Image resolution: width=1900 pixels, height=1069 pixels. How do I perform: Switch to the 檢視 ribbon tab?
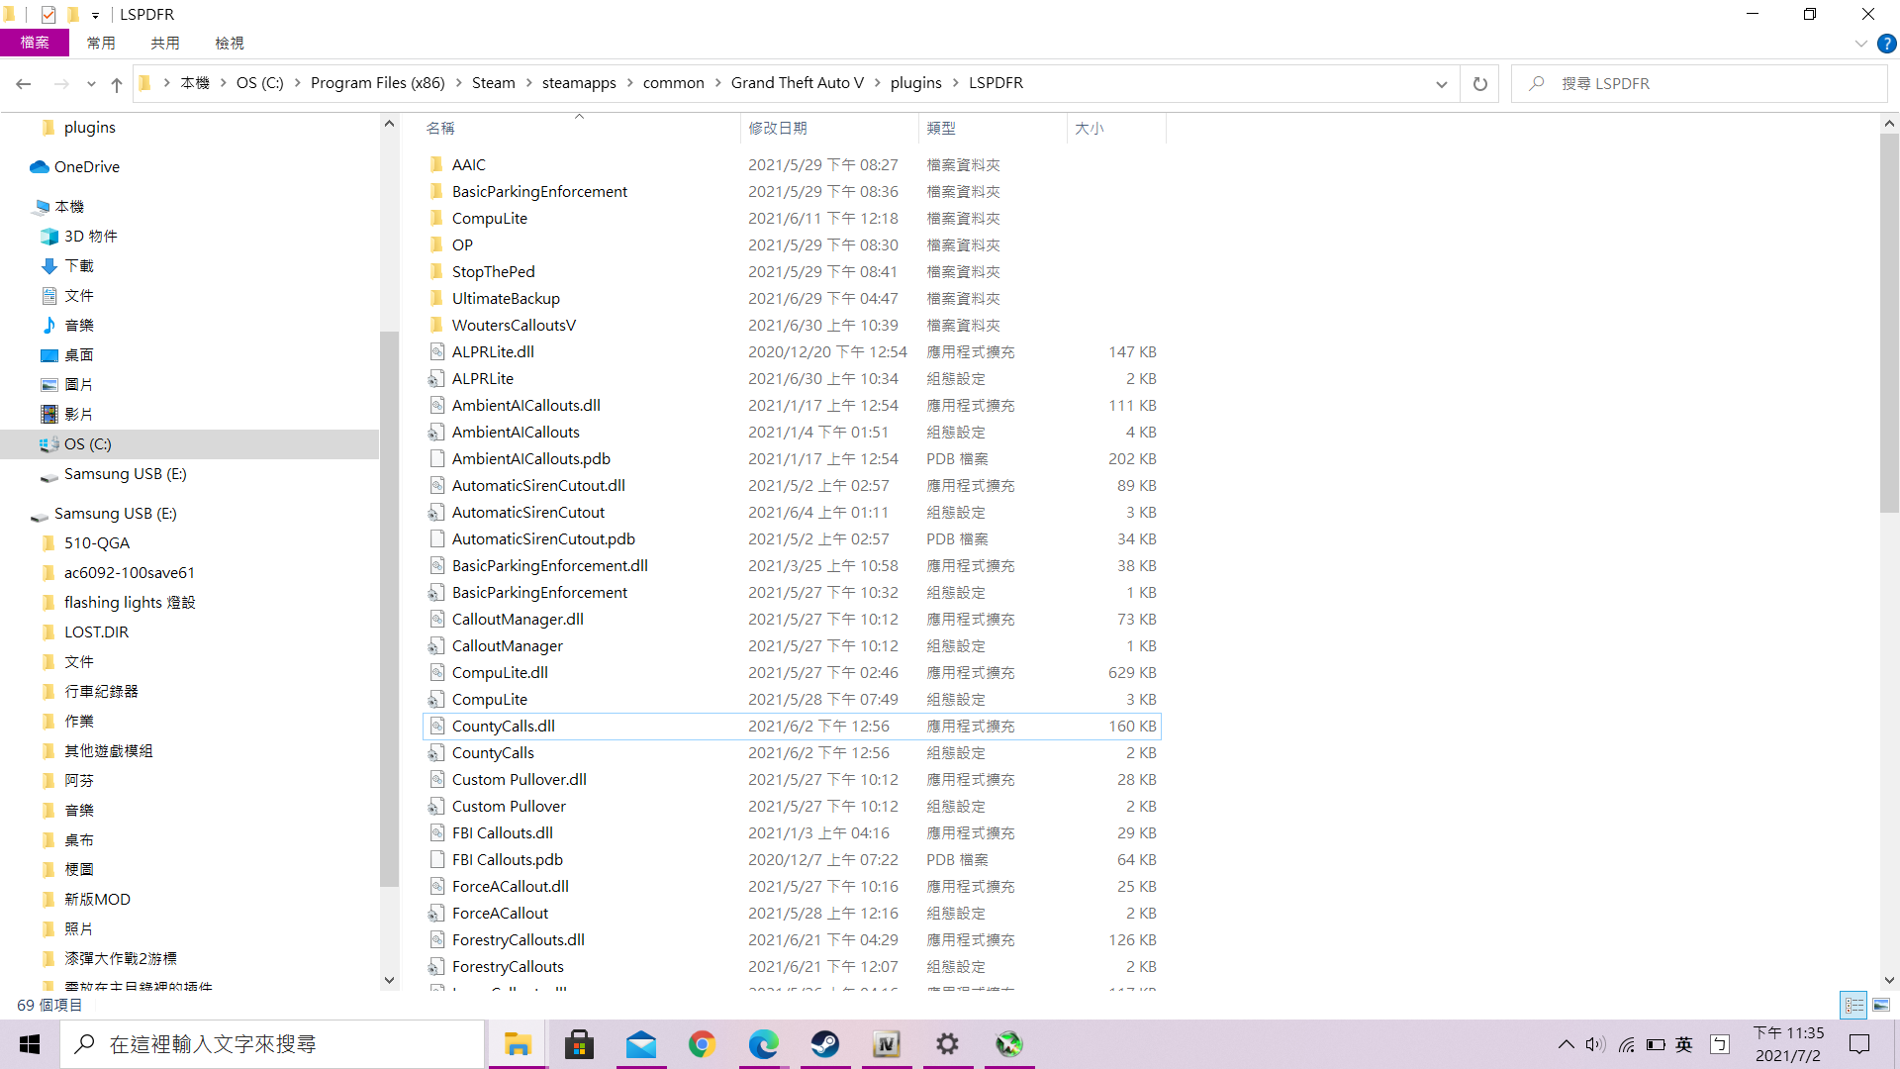click(229, 44)
